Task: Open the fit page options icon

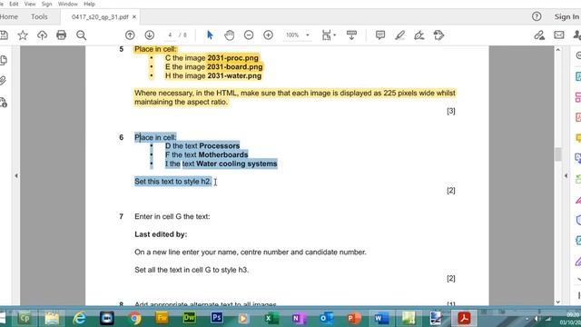Action: [328, 35]
